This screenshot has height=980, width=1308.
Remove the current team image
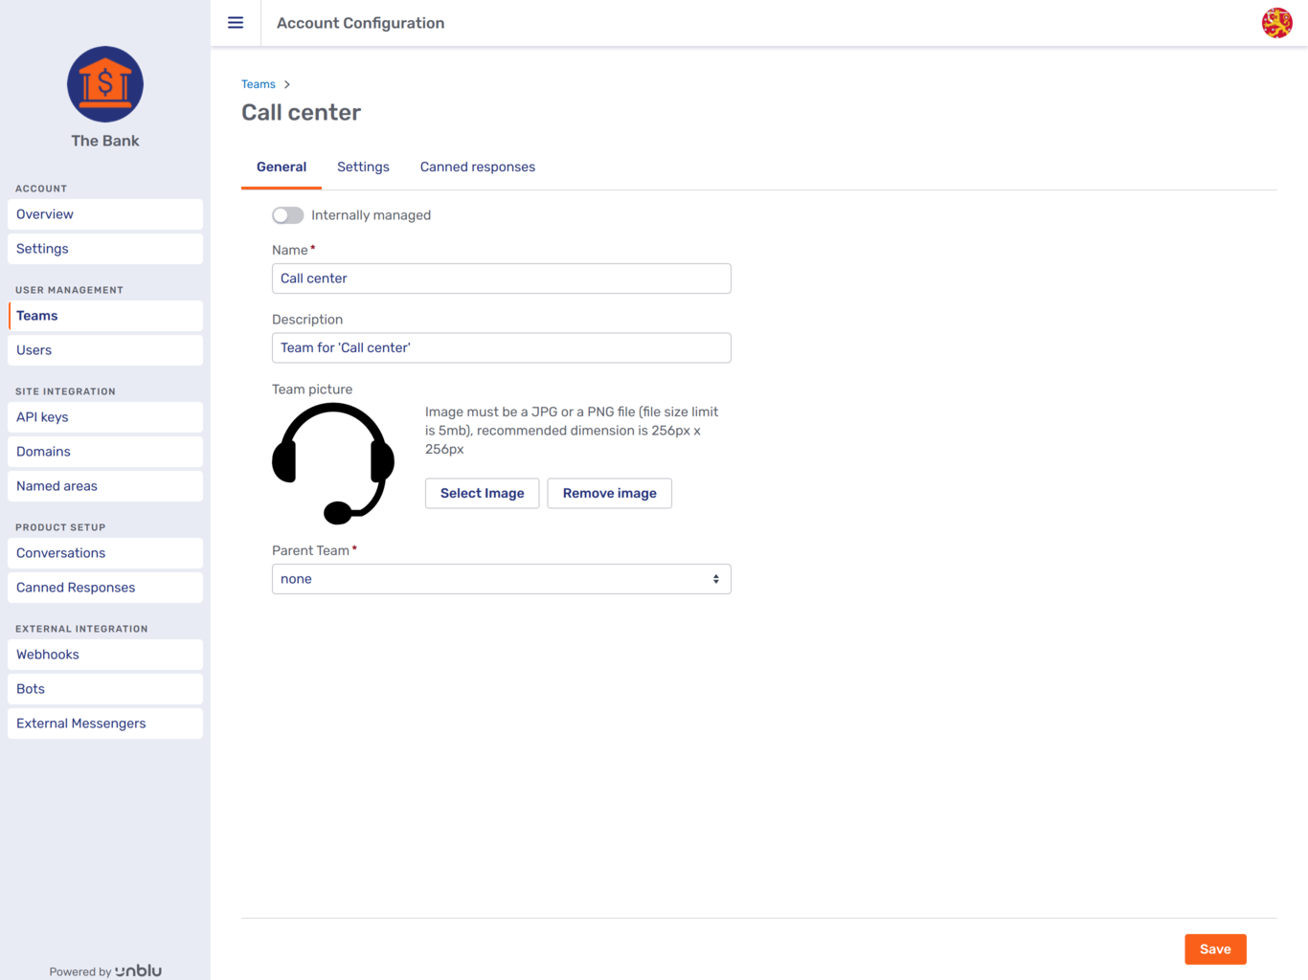(609, 493)
